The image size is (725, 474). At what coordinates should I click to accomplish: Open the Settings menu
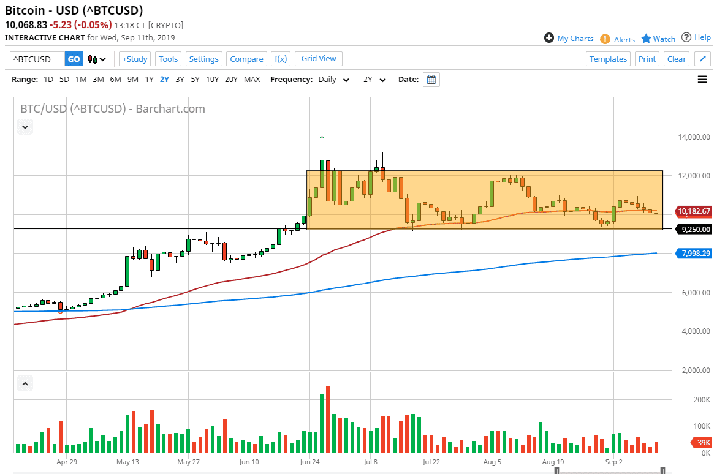click(x=203, y=59)
